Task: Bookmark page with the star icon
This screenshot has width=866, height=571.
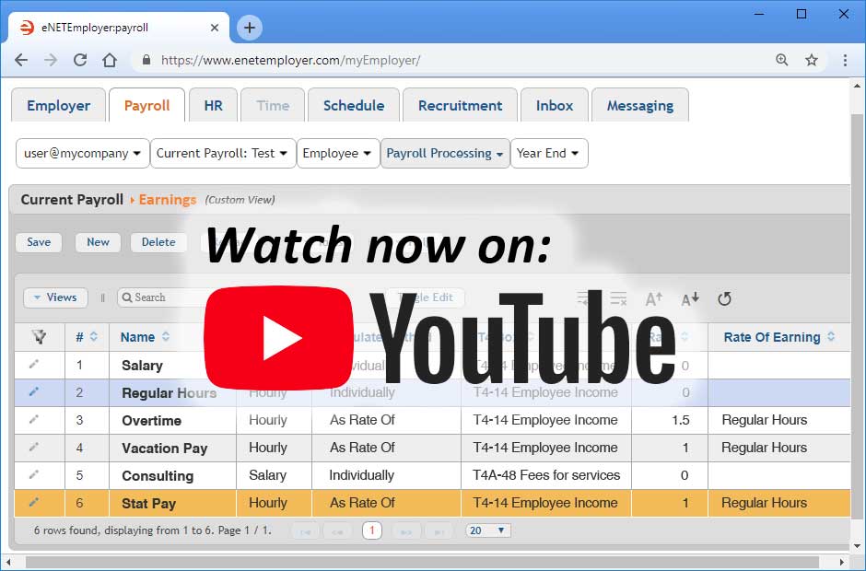Action: point(812,60)
